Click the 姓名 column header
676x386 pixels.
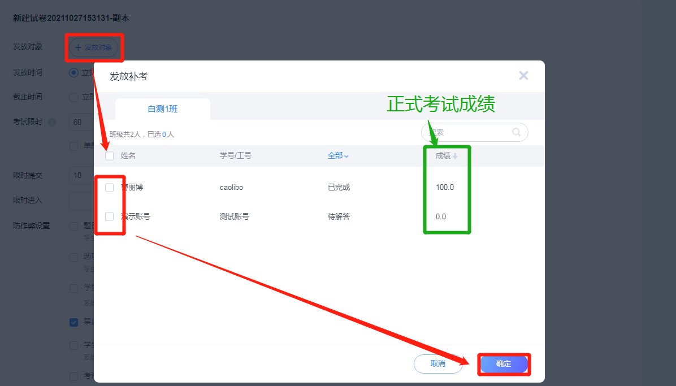click(x=128, y=155)
